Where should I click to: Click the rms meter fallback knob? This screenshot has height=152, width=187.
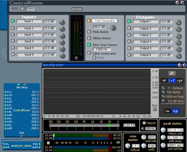click(x=128, y=146)
